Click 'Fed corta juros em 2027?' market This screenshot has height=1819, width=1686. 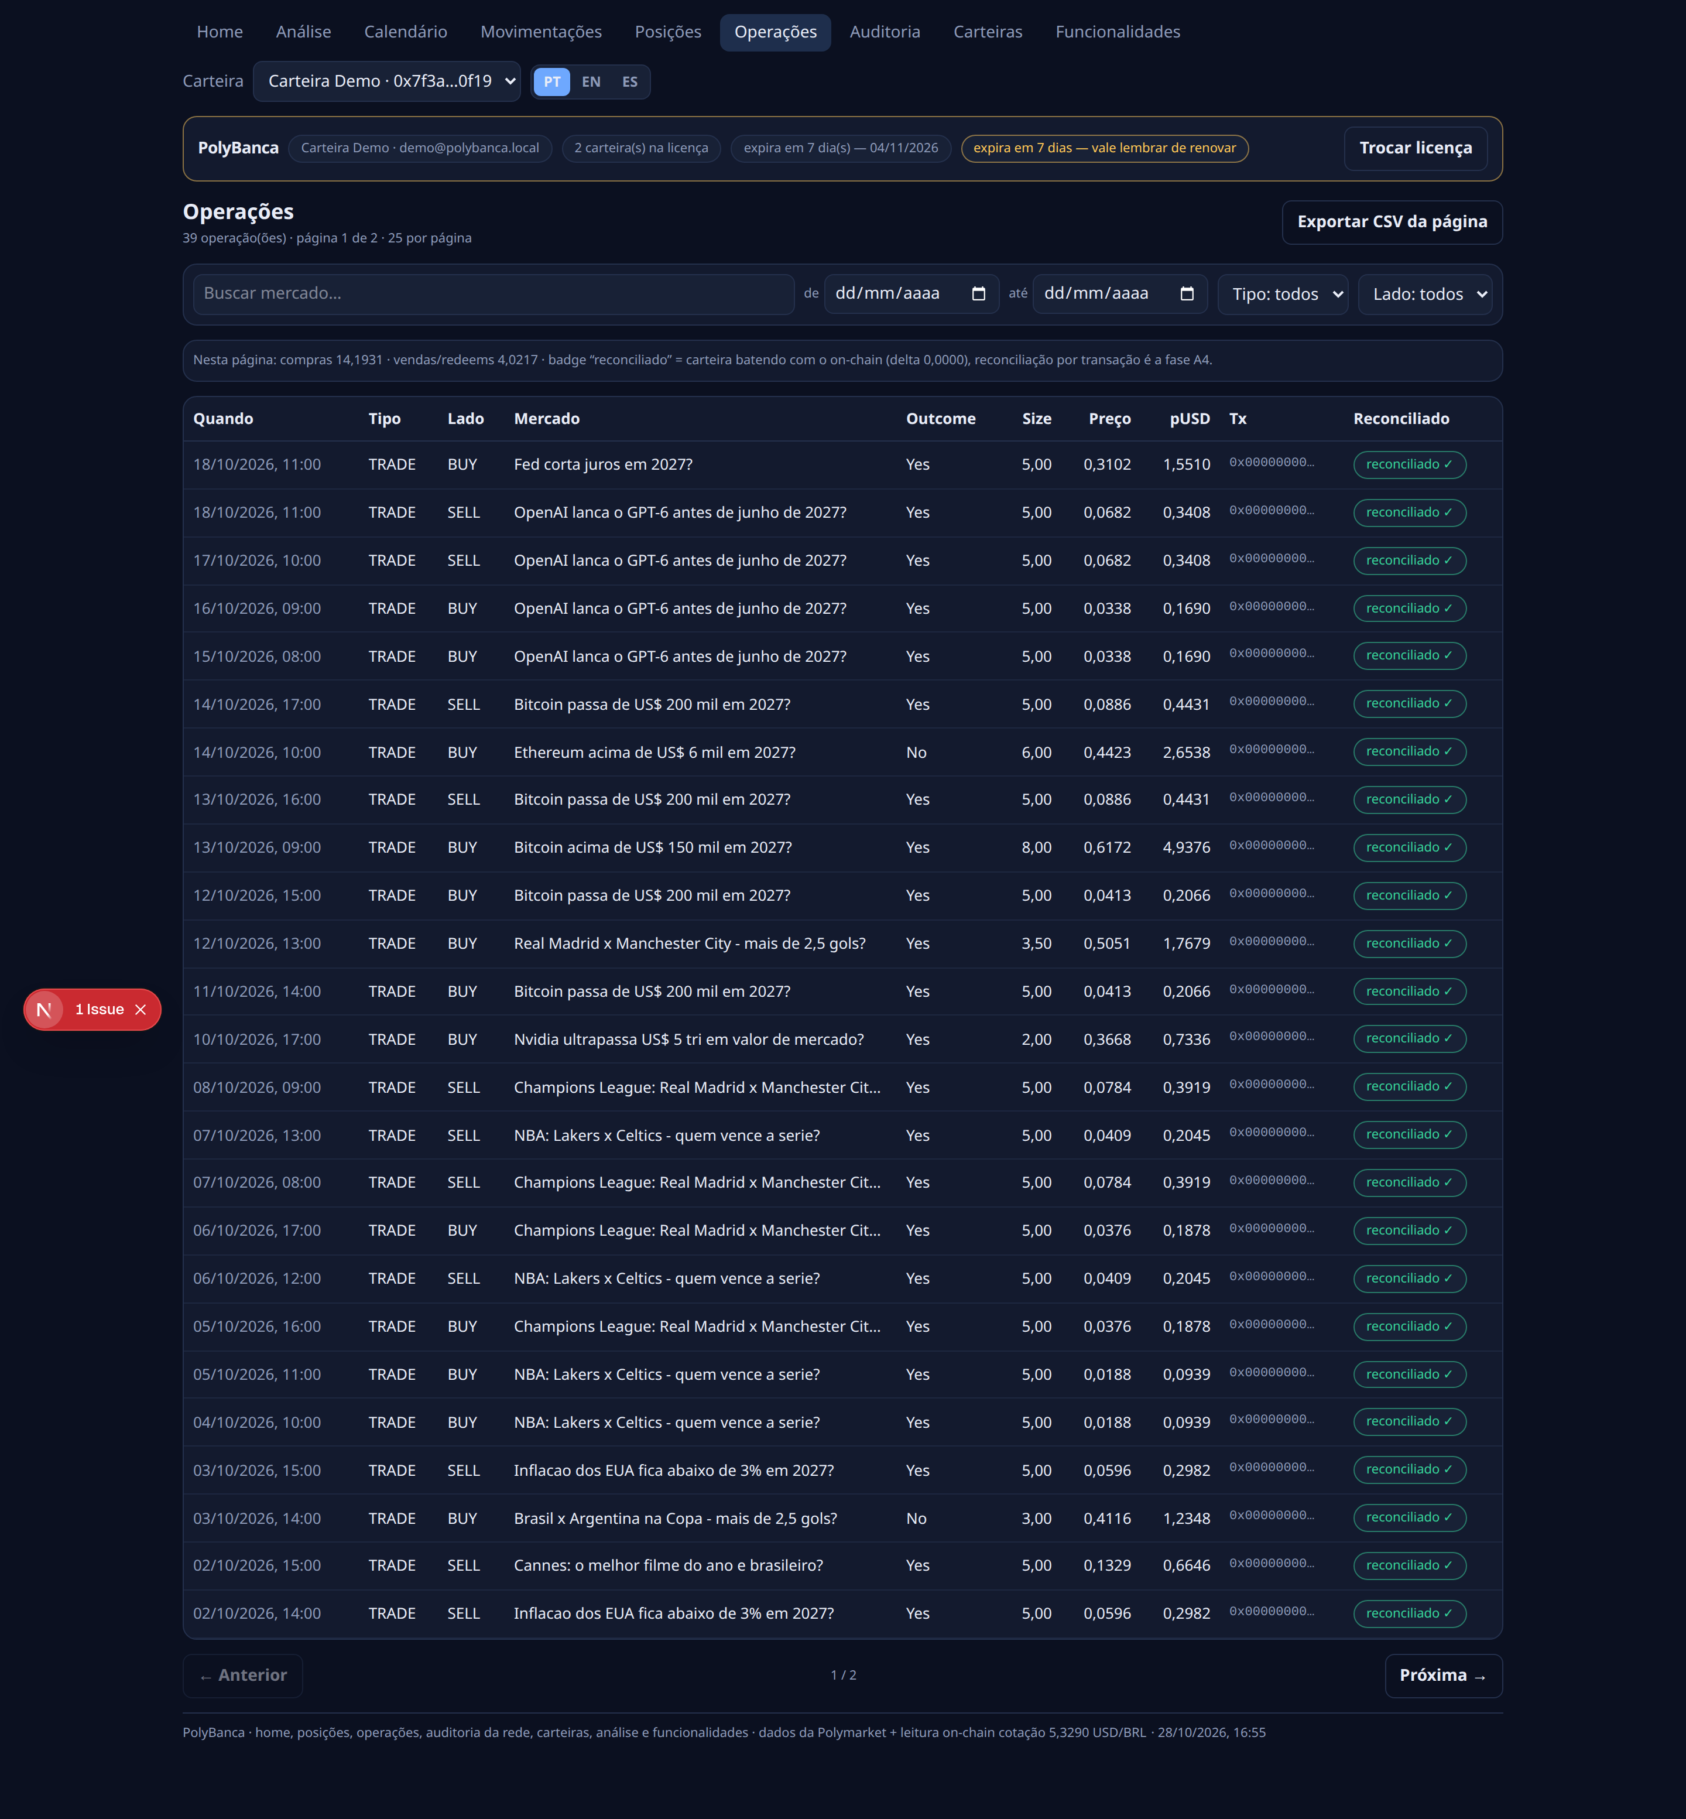(x=603, y=464)
